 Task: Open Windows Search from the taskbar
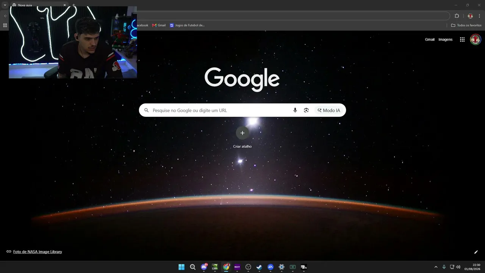[x=192, y=267]
